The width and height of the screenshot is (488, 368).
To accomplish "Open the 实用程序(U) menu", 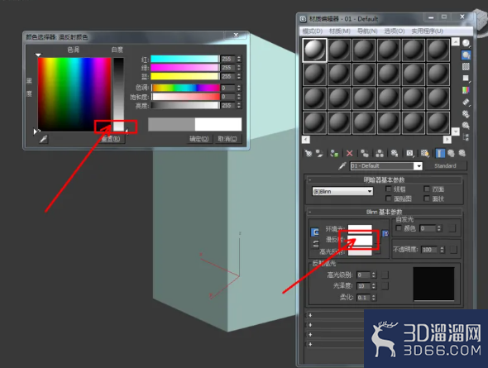I will click(427, 31).
